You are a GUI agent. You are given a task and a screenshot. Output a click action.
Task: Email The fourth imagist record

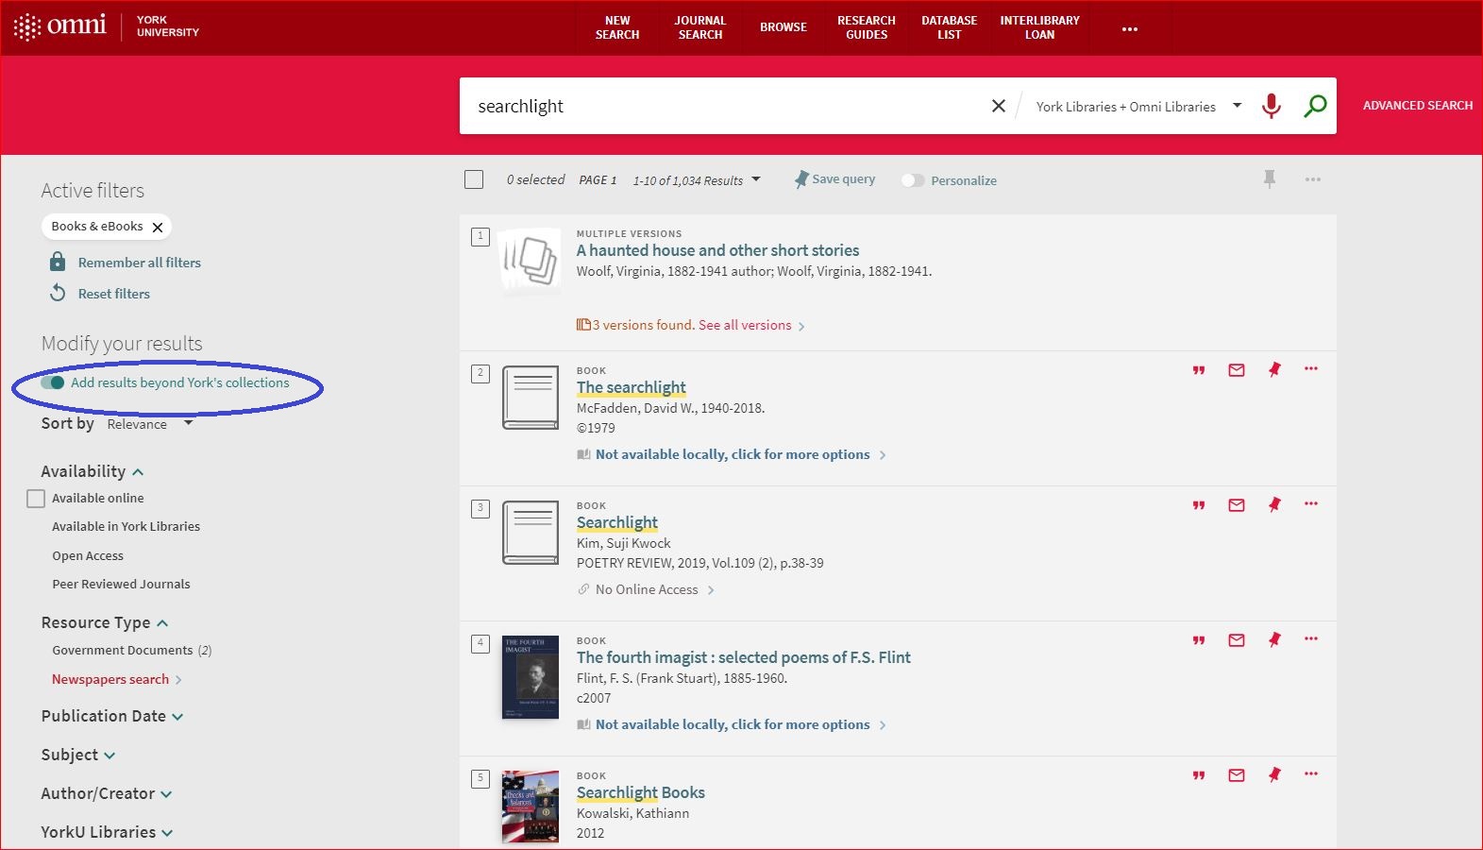click(x=1237, y=640)
